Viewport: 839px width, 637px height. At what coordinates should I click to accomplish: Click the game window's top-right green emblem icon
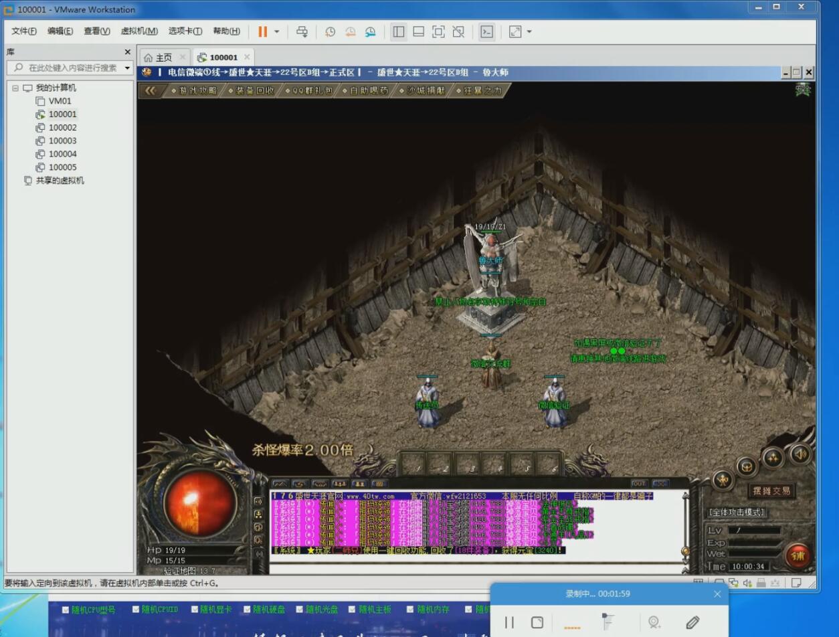[x=803, y=90]
